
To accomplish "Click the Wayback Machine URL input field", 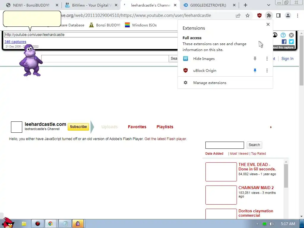I will [91, 35].
